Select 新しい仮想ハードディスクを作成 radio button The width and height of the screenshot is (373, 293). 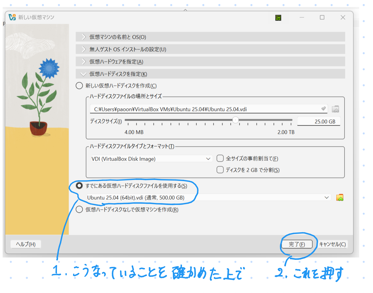point(79,86)
